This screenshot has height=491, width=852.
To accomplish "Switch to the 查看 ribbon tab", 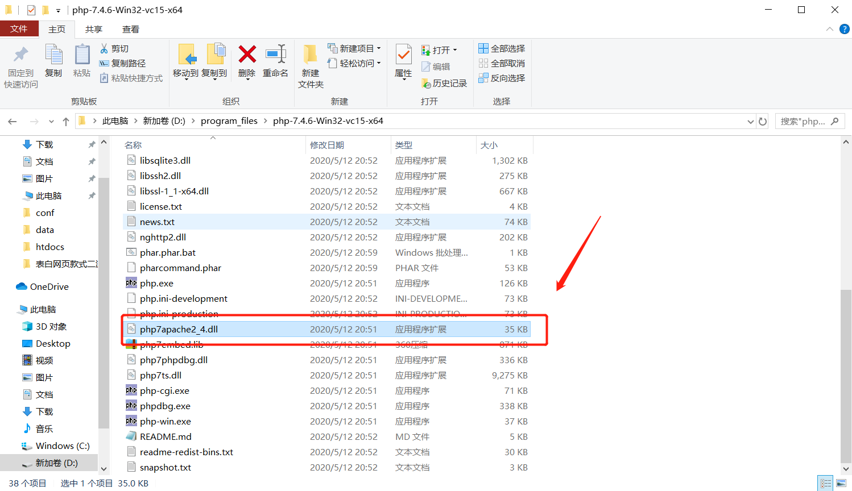I will 130,29.
